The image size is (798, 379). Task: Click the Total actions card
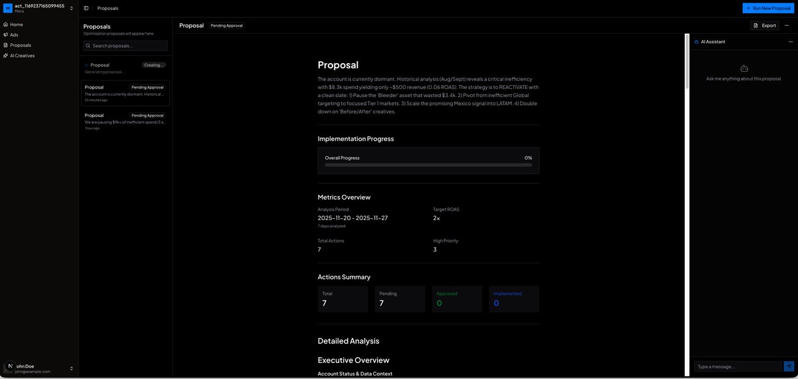point(343,299)
